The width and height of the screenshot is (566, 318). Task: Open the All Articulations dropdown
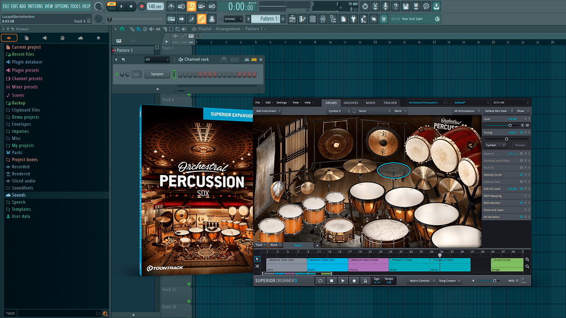click(x=466, y=111)
